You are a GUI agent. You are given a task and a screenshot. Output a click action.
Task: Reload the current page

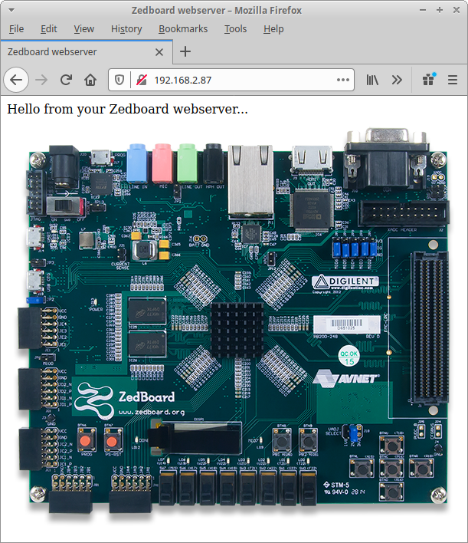67,80
